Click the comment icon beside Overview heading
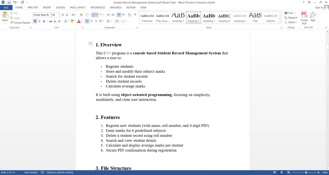329x175 pixels. (x=90, y=44)
